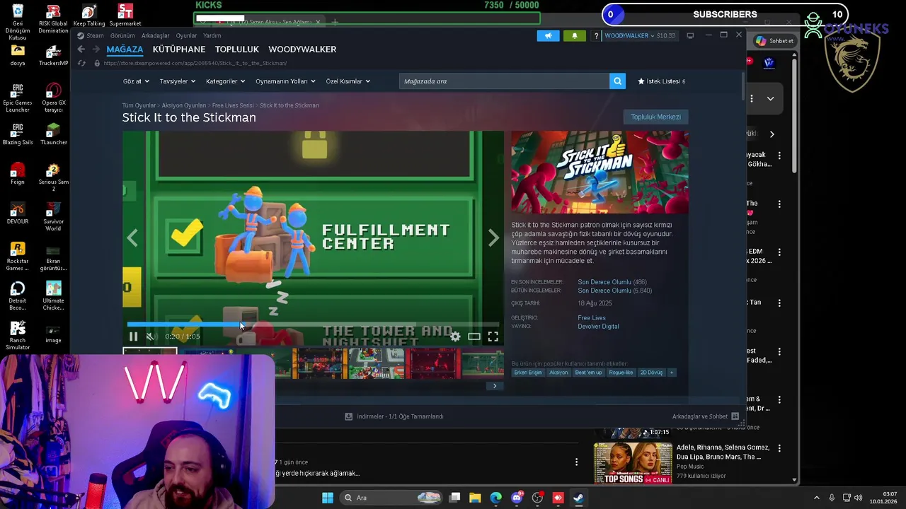This screenshot has width=906, height=509.
Task: Open the Görünüm menu
Action: tap(122, 35)
